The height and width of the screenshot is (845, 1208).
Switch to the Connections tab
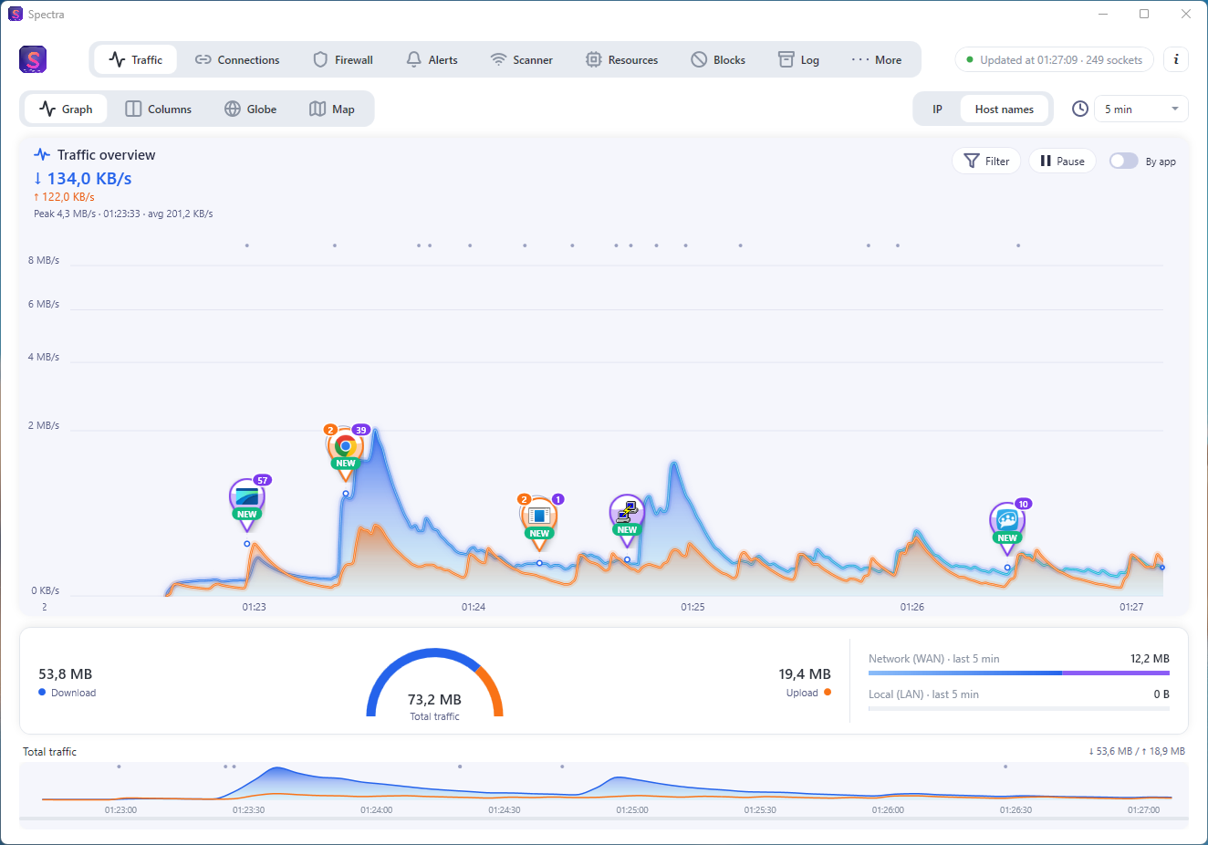(237, 59)
